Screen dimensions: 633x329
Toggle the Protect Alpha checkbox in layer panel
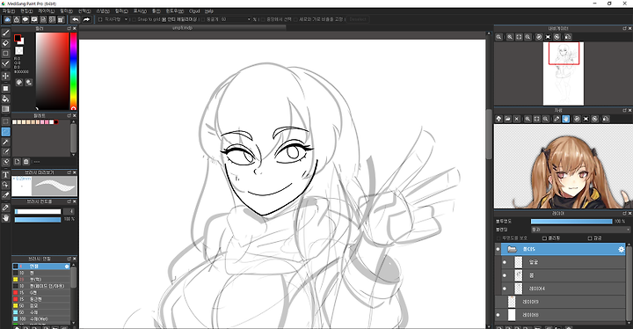[x=498, y=238]
